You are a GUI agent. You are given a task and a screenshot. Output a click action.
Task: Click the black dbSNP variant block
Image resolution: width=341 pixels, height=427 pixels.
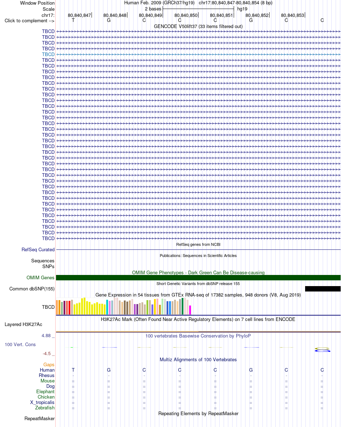tap(323, 289)
